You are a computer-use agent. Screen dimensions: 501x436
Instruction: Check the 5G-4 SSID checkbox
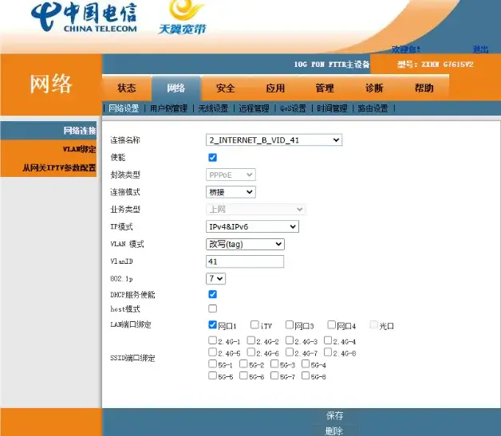click(306, 363)
